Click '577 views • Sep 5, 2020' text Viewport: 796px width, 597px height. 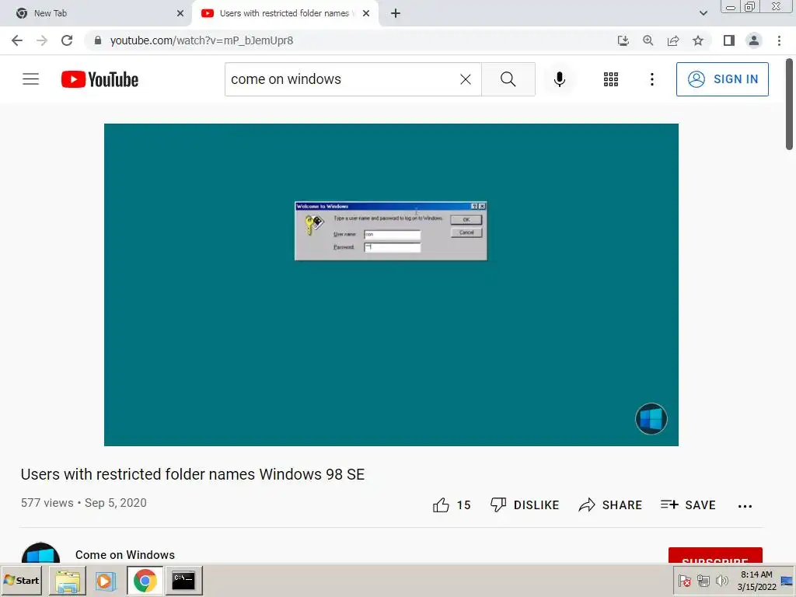tap(84, 503)
